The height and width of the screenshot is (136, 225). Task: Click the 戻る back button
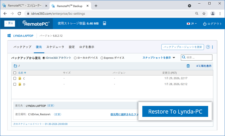[x=10, y=24]
